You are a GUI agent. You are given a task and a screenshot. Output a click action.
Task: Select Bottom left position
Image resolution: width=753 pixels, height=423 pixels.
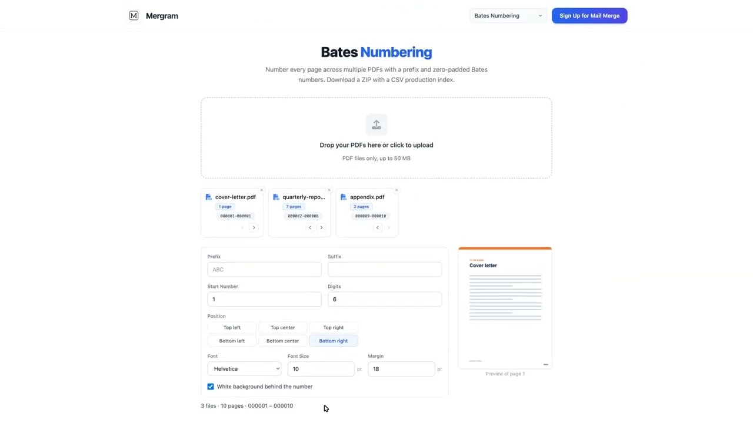coord(232,341)
